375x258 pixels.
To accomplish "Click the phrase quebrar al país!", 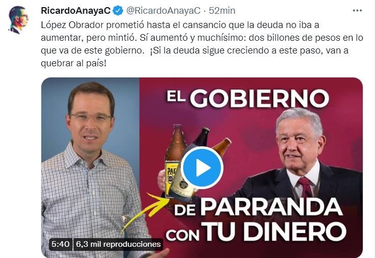I will (x=73, y=63).
